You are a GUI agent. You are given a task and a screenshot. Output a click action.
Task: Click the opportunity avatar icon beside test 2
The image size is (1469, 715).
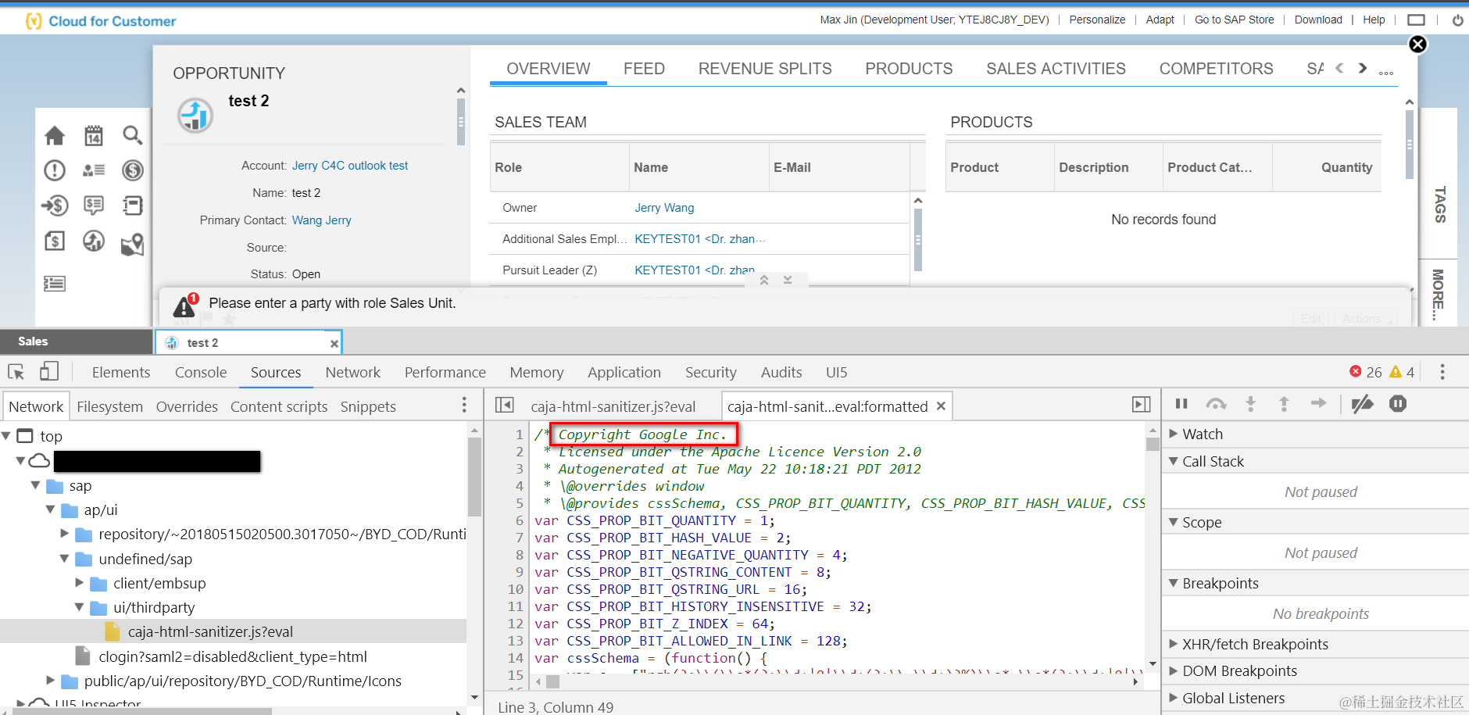195,116
